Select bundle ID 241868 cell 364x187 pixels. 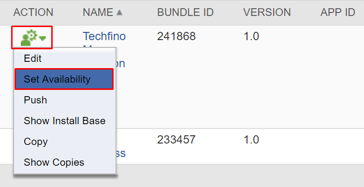point(176,36)
